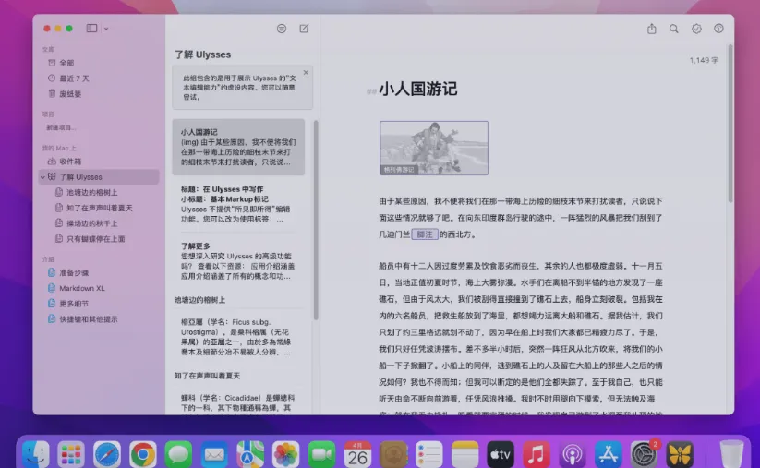Open Calendar from the Dock
This screenshot has width=760, height=468.
(x=357, y=454)
